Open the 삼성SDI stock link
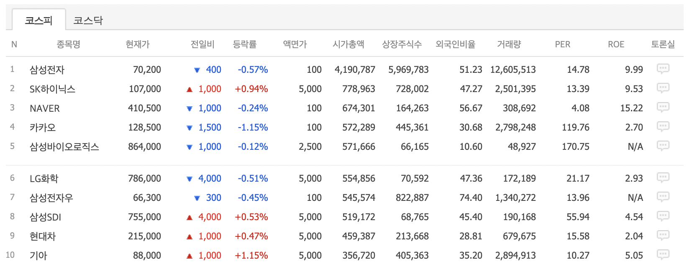The image size is (687, 267). (x=45, y=217)
